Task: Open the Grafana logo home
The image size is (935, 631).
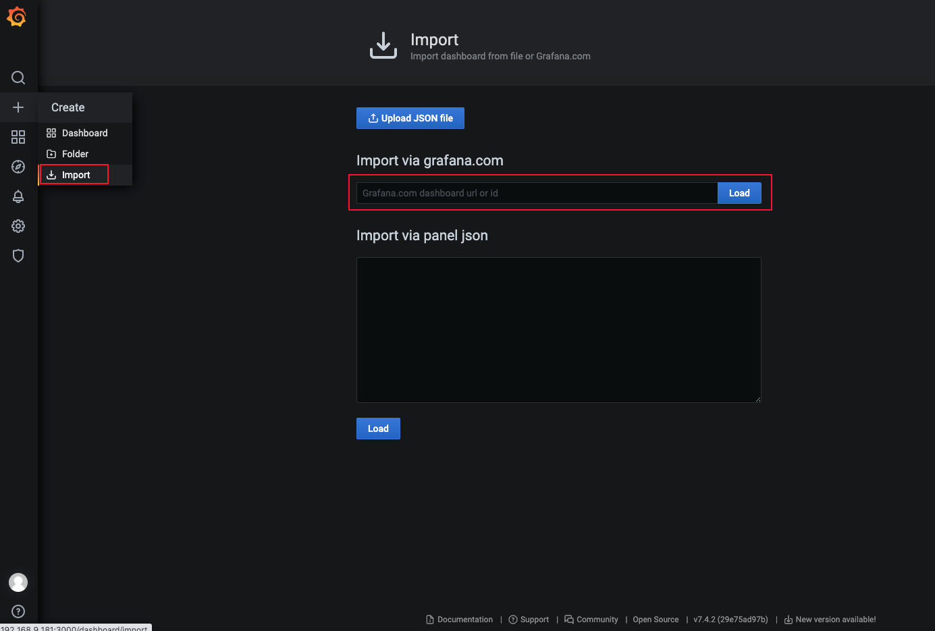Action: tap(17, 17)
